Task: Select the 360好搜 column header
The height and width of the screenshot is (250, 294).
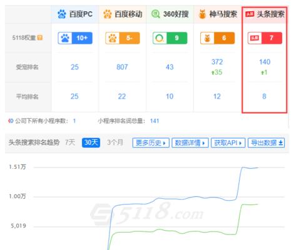Action: (x=170, y=14)
